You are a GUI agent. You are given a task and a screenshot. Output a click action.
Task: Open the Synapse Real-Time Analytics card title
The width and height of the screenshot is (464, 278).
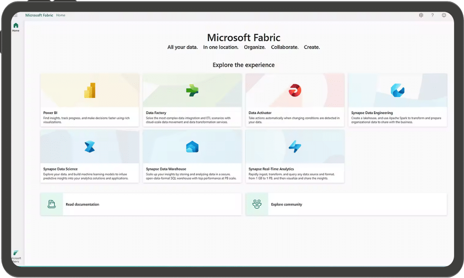[x=271, y=169]
